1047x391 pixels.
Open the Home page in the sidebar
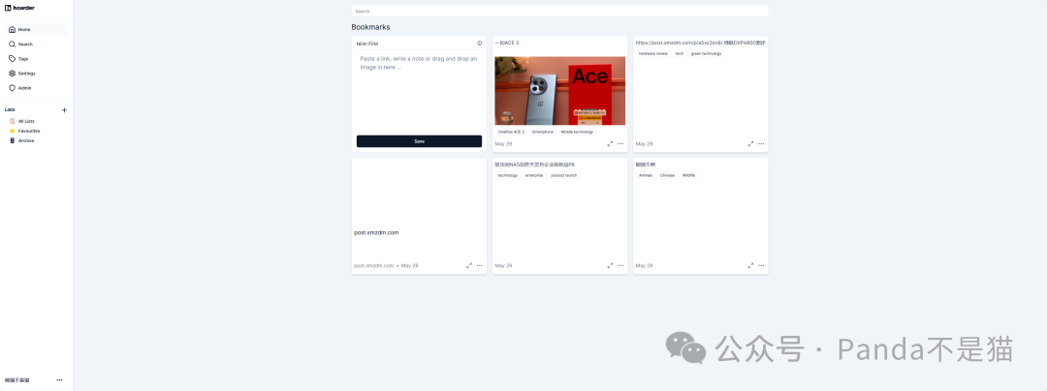[37, 29]
